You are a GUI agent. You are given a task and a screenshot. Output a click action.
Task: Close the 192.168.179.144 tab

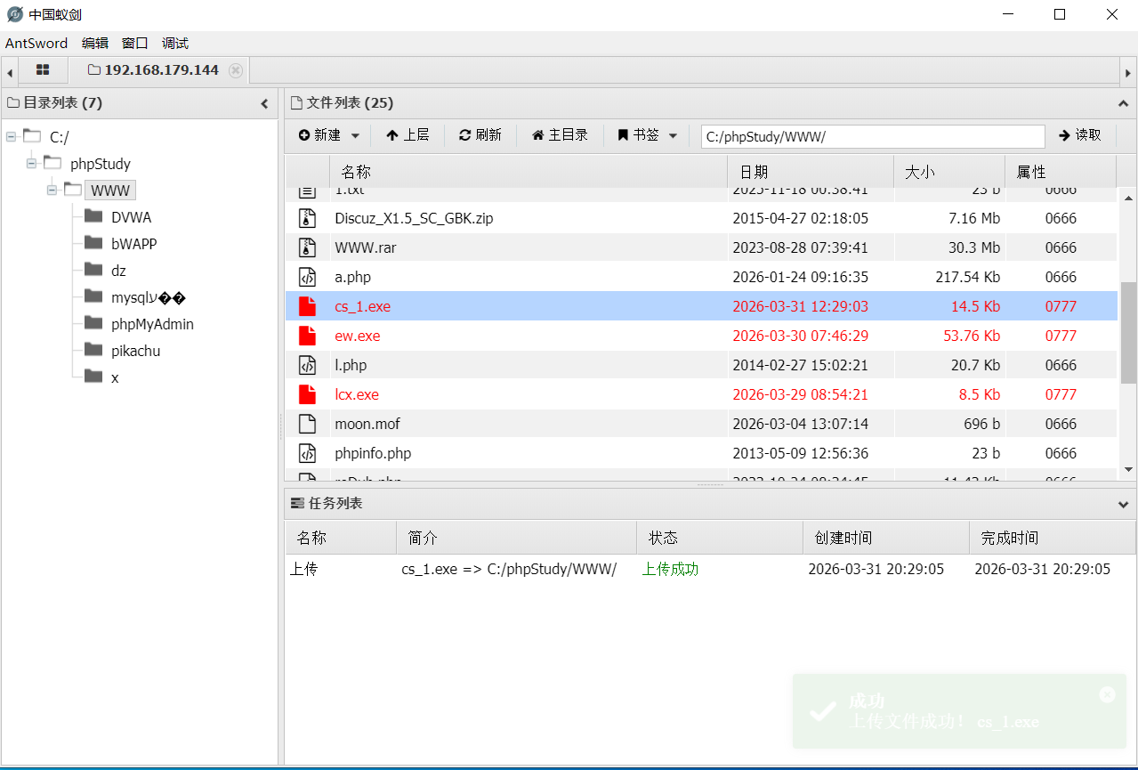(x=235, y=70)
